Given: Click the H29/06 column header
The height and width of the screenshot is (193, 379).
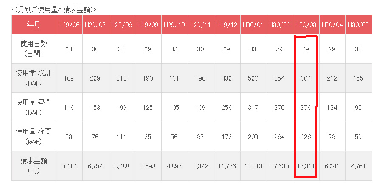Looking at the screenshot, I should point(69,25).
